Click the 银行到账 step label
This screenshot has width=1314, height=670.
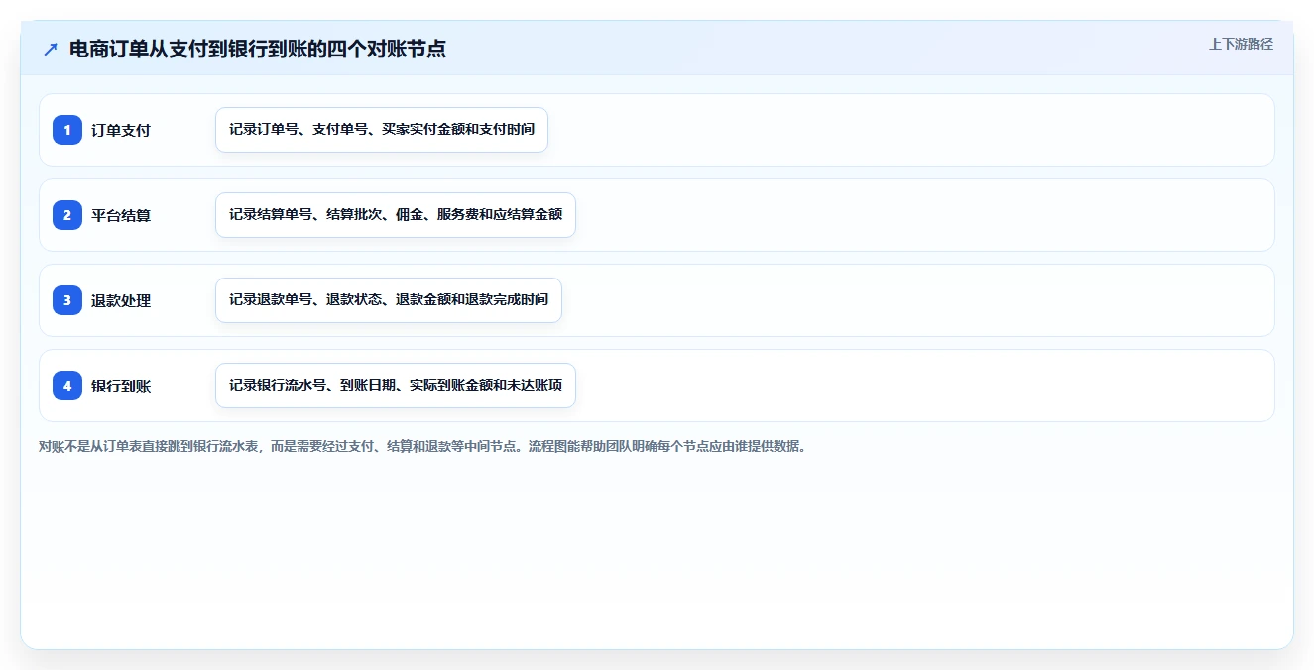click(121, 386)
